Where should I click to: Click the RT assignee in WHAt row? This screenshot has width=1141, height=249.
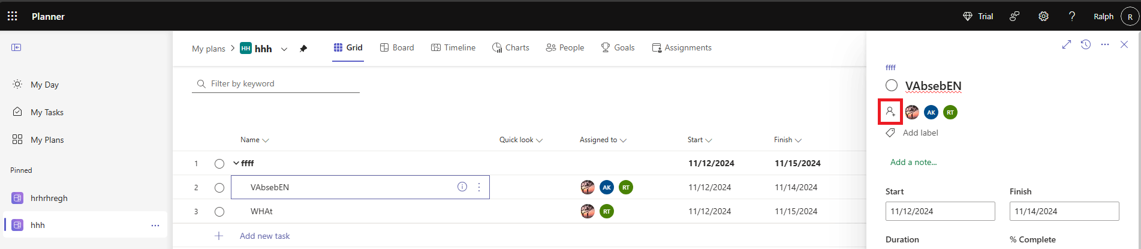[607, 211]
